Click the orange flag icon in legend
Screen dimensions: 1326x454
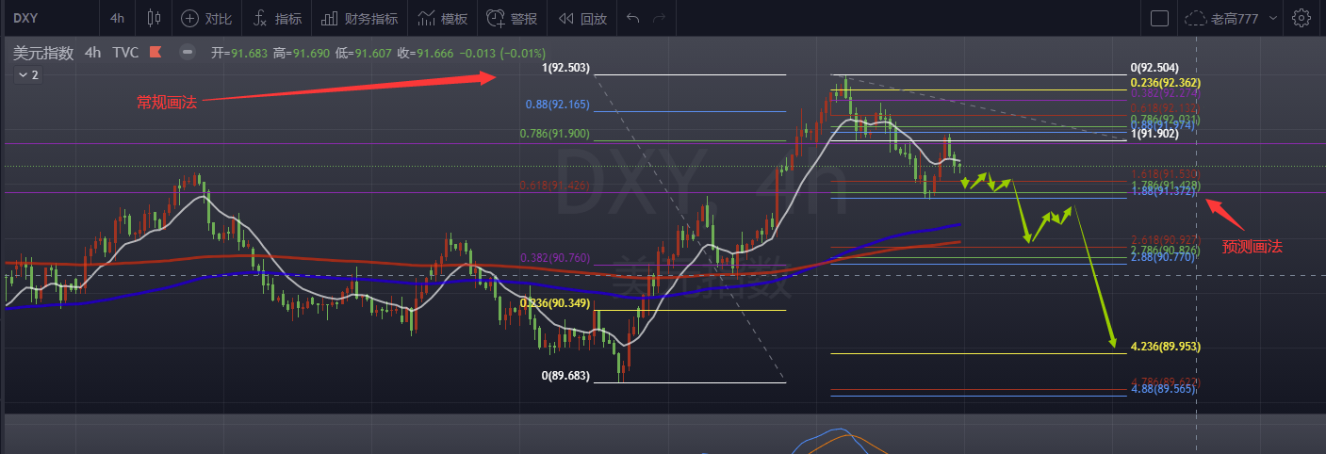(x=156, y=53)
